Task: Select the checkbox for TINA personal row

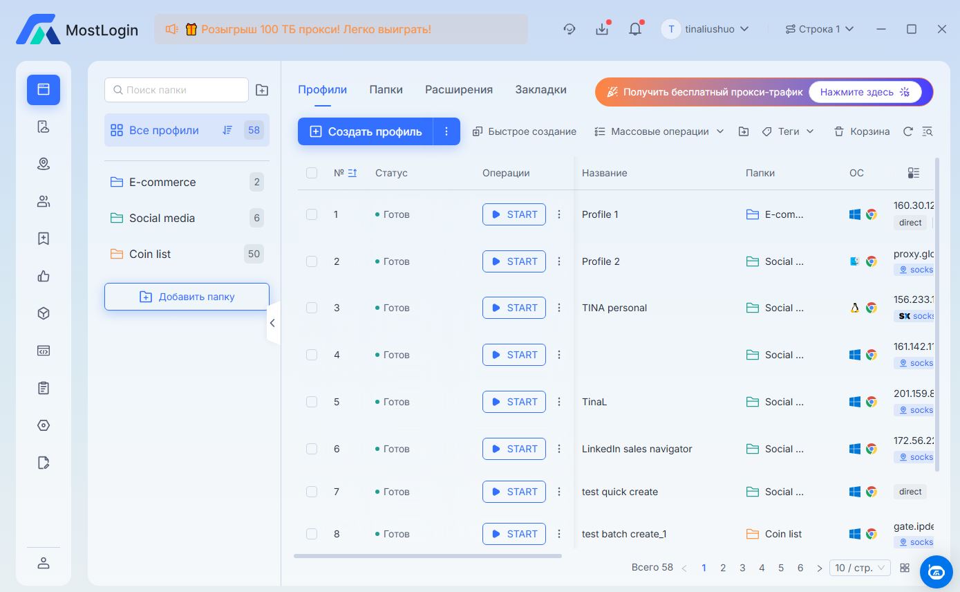Action: [x=312, y=308]
